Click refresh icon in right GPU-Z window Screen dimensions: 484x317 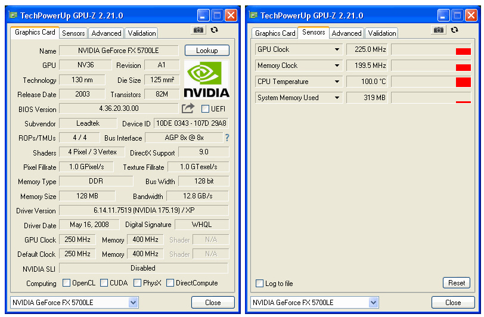click(454, 30)
